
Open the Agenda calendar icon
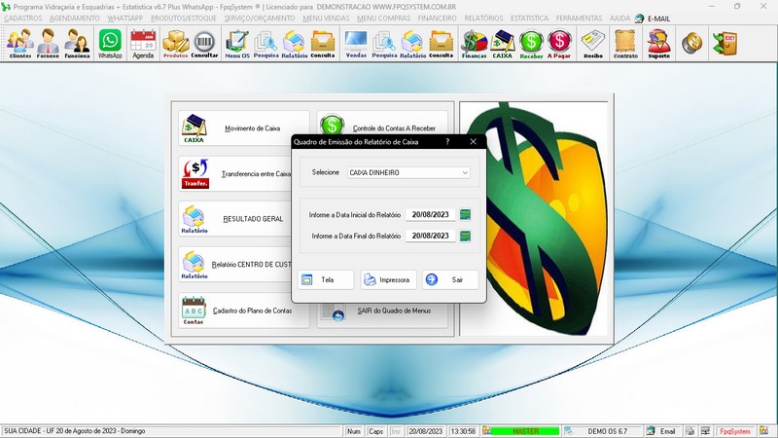[143, 44]
